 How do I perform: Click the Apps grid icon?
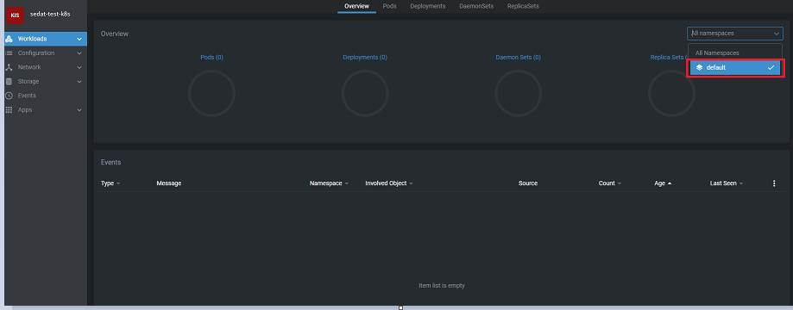[x=9, y=109]
